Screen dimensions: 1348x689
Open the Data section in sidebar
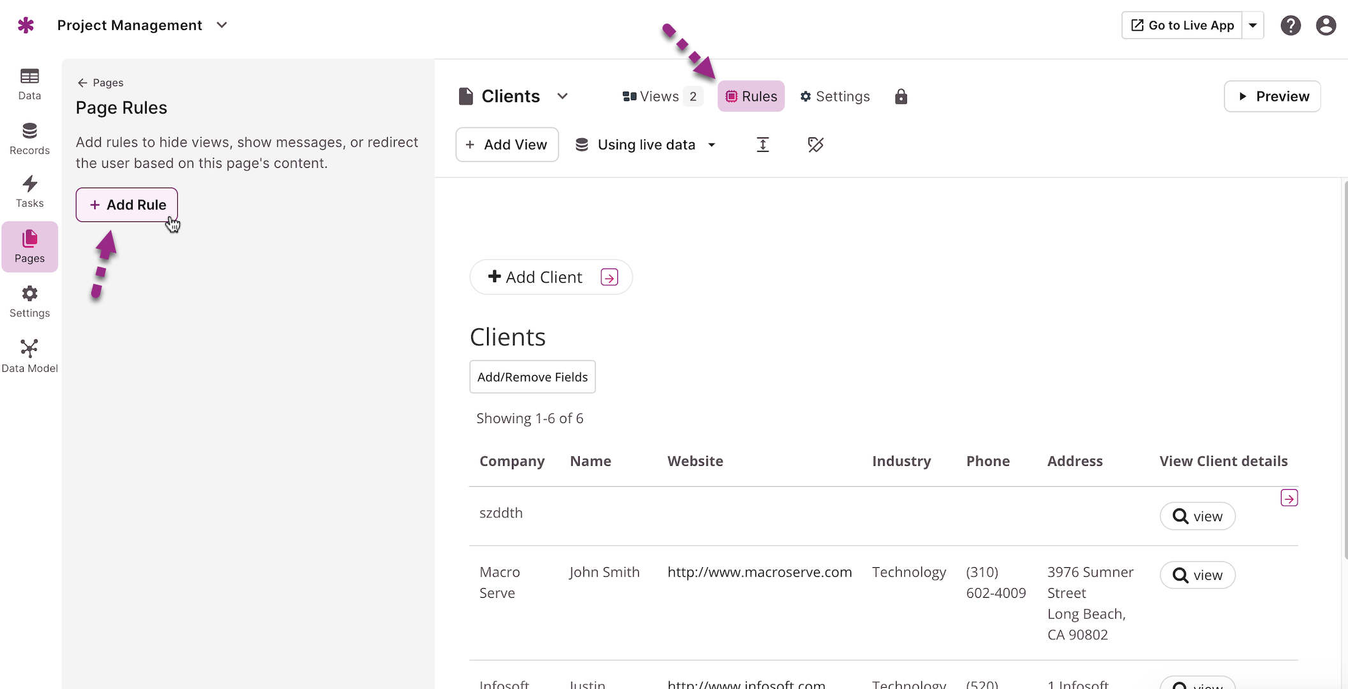click(x=29, y=84)
